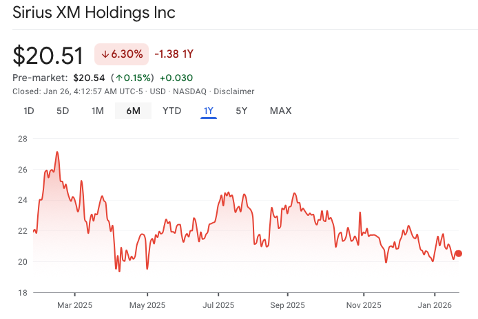Click the pre-market price $20.54
Viewport: 478px width, 319px height.
[89, 78]
